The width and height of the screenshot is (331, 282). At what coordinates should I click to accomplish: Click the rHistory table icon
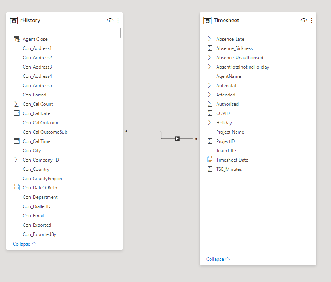[14, 21]
